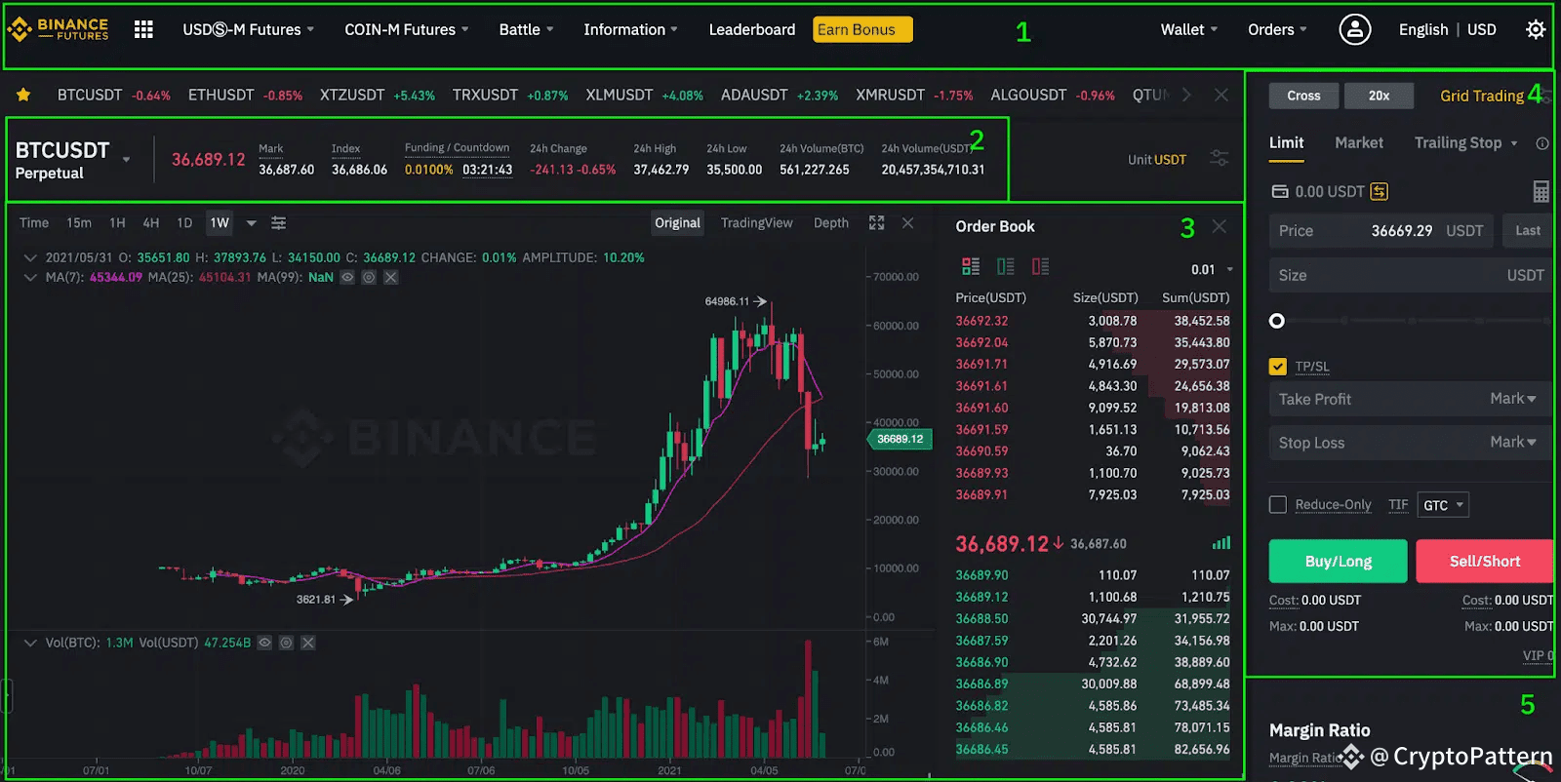Switch chart to TradingView mode
Image resolution: width=1561 pixels, height=782 pixels.
pos(756,223)
